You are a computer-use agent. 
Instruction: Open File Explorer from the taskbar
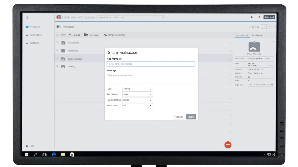coord(63,155)
